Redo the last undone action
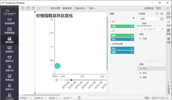This screenshot has width=172, height=100. tap(44, 8)
